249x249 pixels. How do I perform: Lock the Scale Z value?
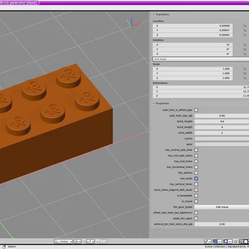245,78
